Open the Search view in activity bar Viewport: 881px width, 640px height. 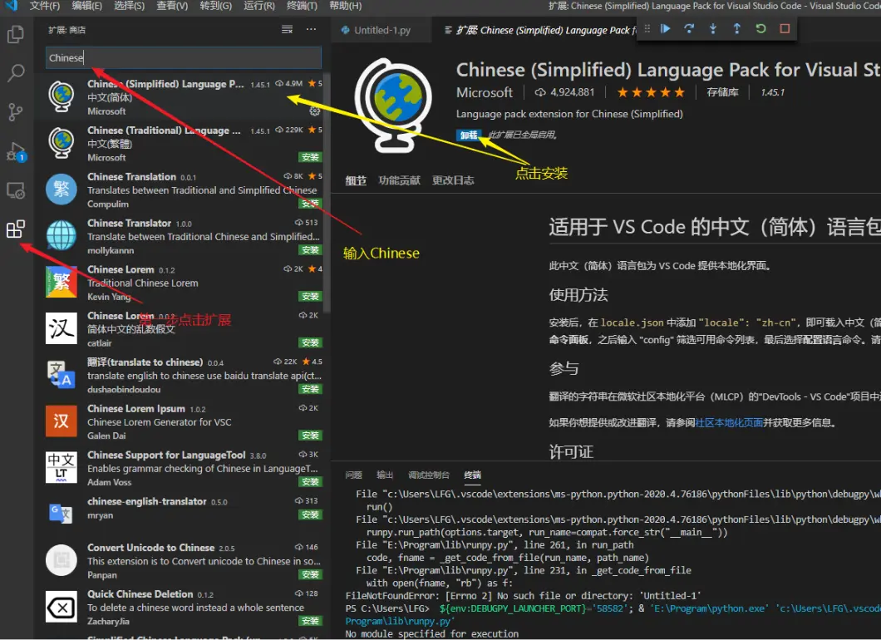point(16,72)
